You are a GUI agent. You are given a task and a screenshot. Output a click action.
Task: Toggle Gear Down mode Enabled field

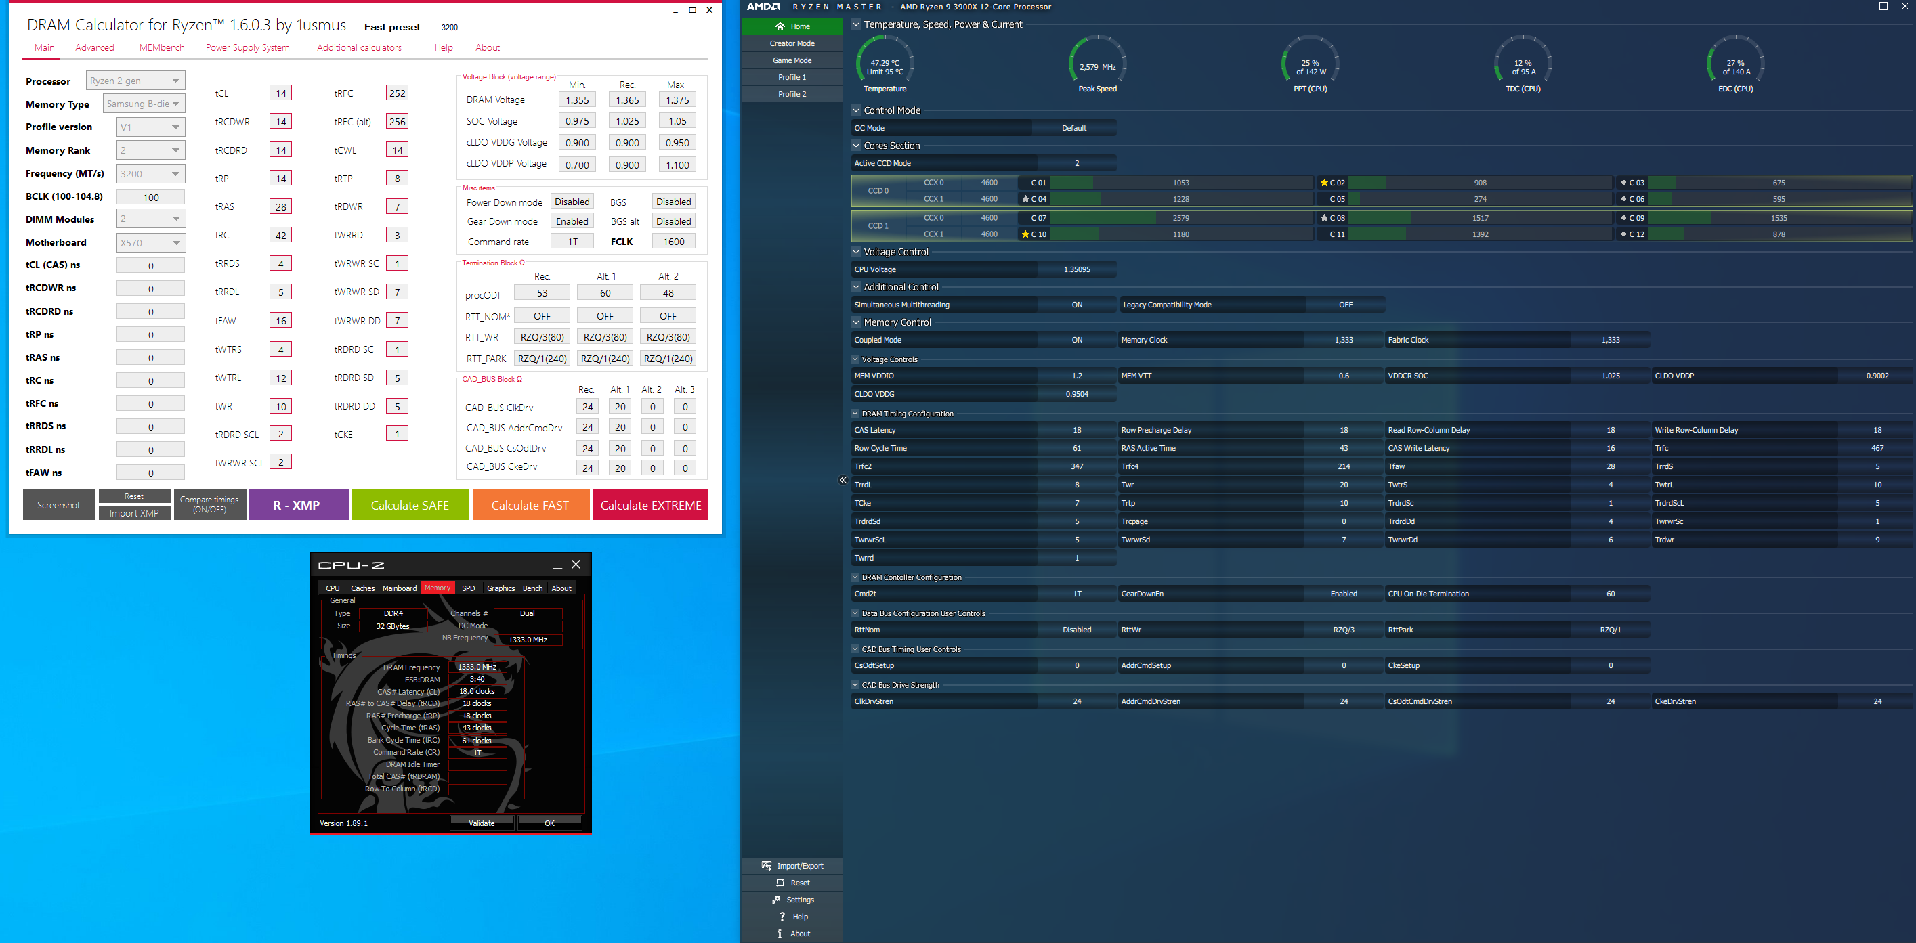(x=572, y=221)
